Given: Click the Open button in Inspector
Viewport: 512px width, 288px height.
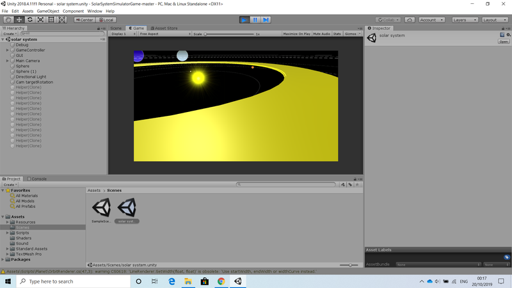Looking at the screenshot, I should pos(504,42).
